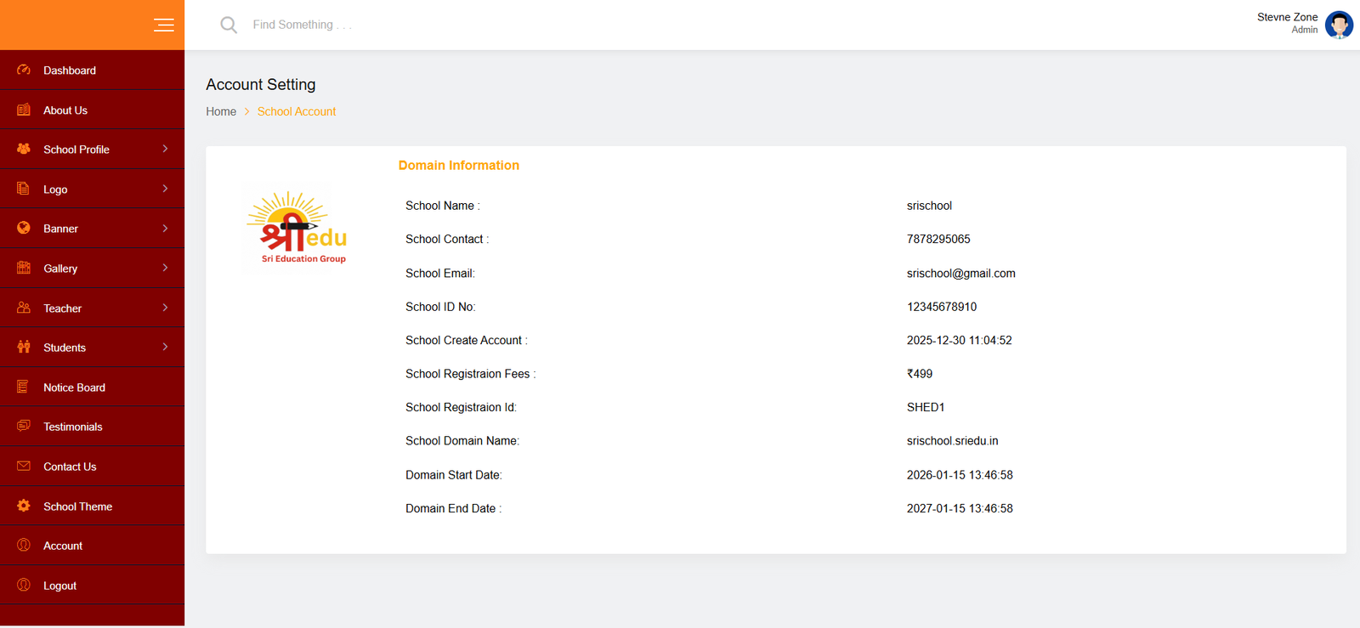
Task: Expand the Logo submenu chevron
Action: (165, 189)
